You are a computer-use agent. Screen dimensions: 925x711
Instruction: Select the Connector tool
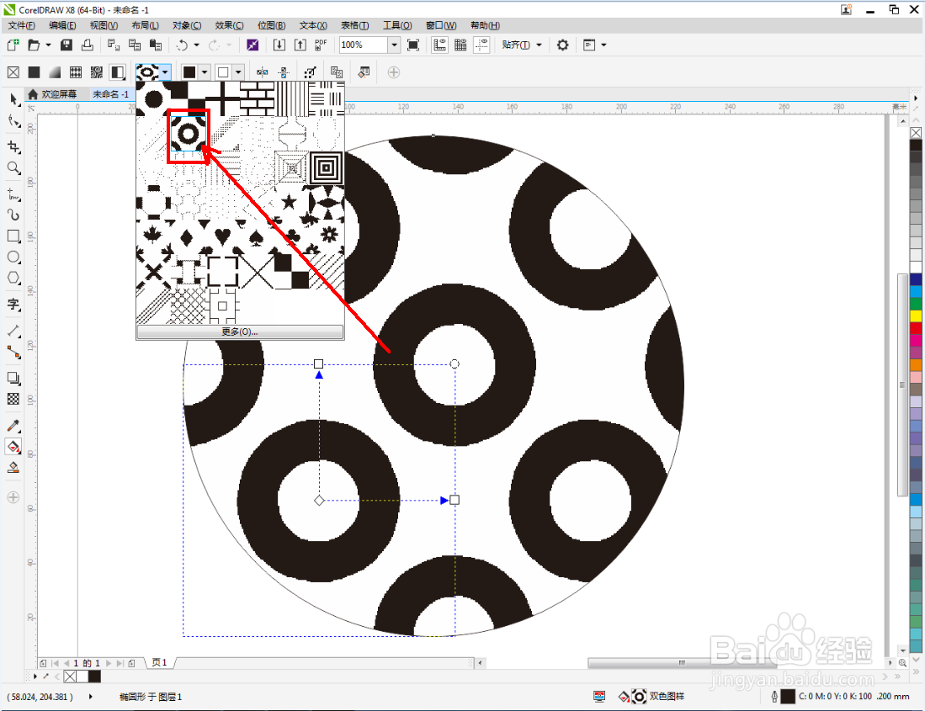tap(13, 352)
